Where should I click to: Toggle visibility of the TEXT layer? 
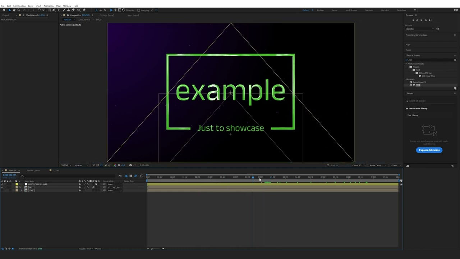click(3, 187)
